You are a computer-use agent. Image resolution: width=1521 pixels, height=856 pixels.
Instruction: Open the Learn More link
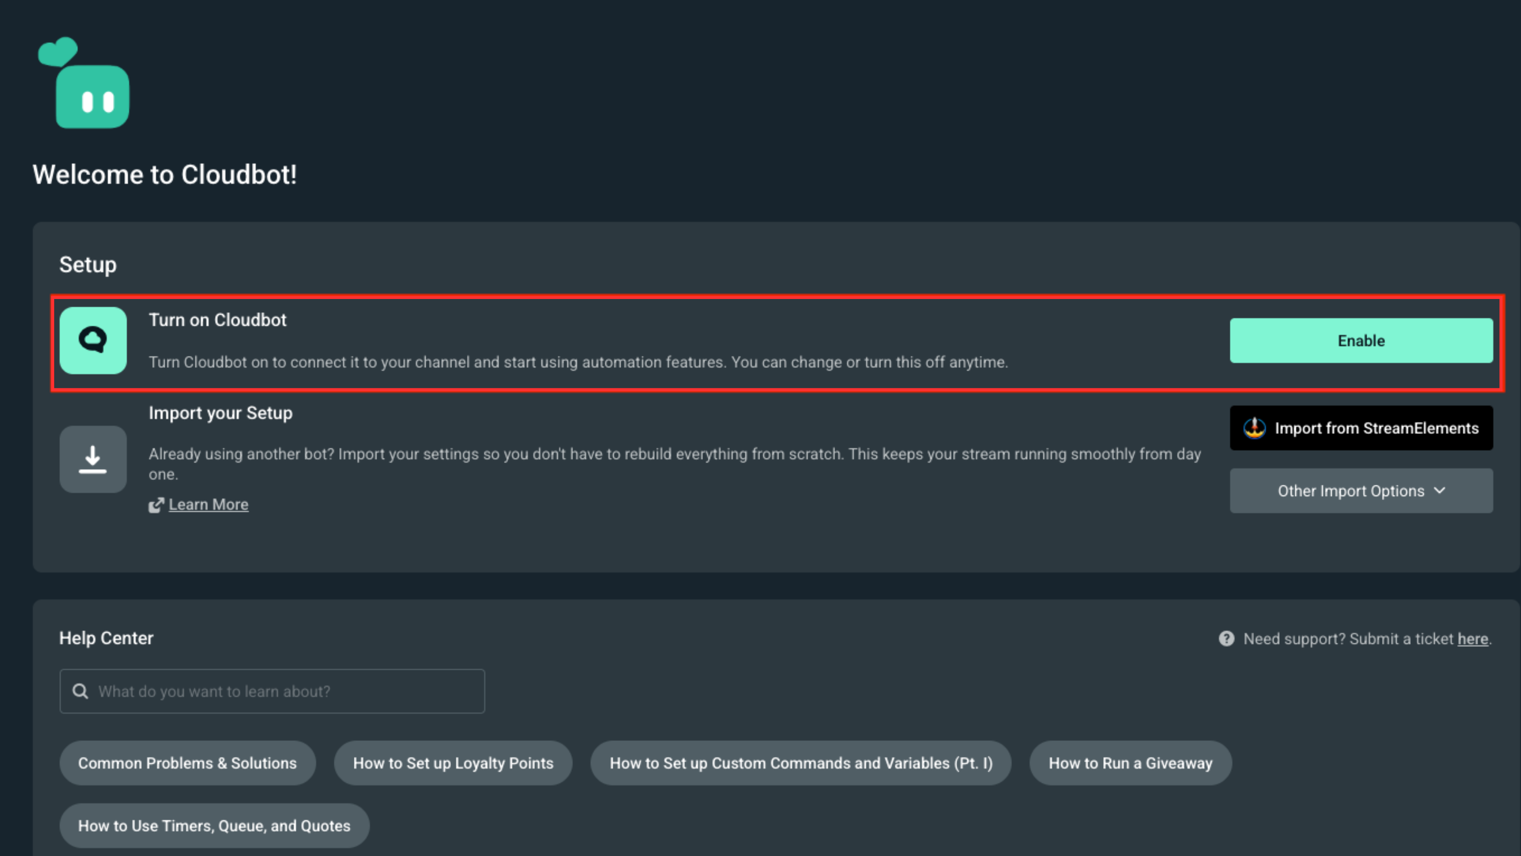pos(209,504)
